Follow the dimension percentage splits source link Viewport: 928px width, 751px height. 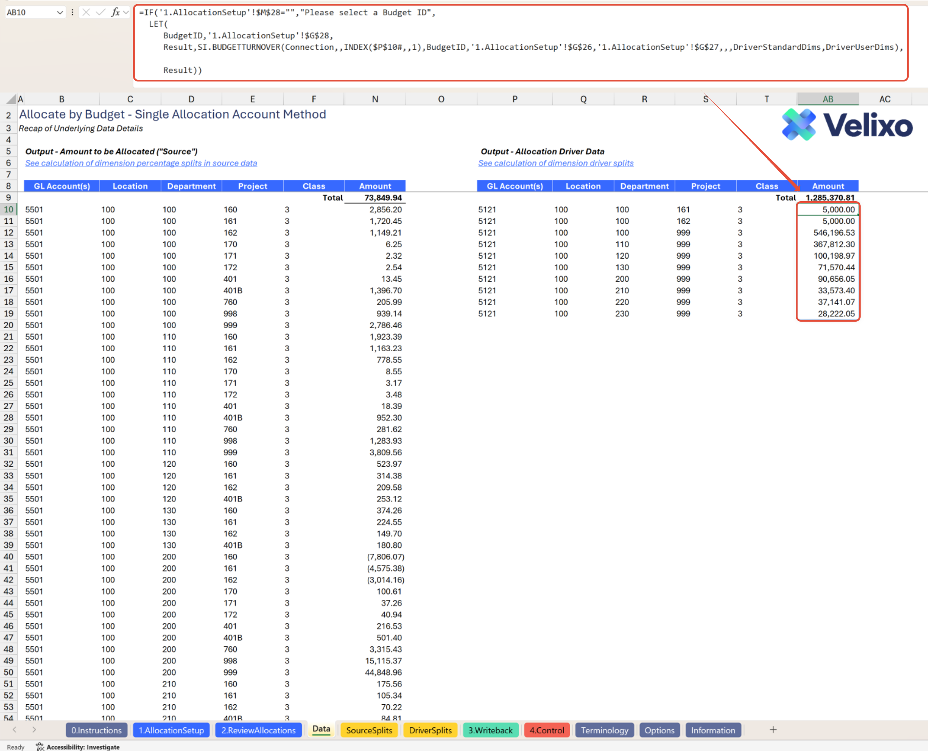[x=141, y=163]
